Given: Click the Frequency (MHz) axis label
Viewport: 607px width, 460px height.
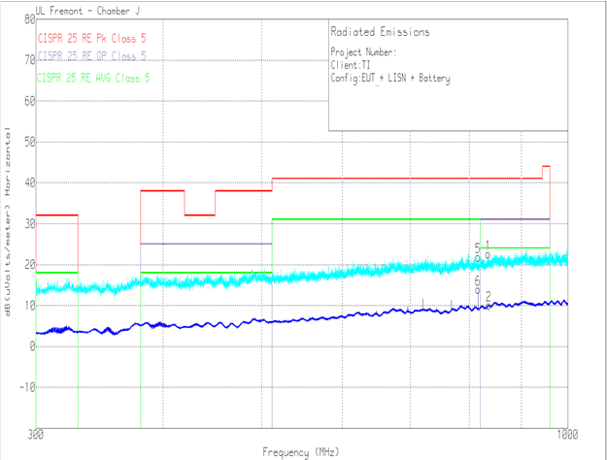Looking at the screenshot, I should point(299,452).
